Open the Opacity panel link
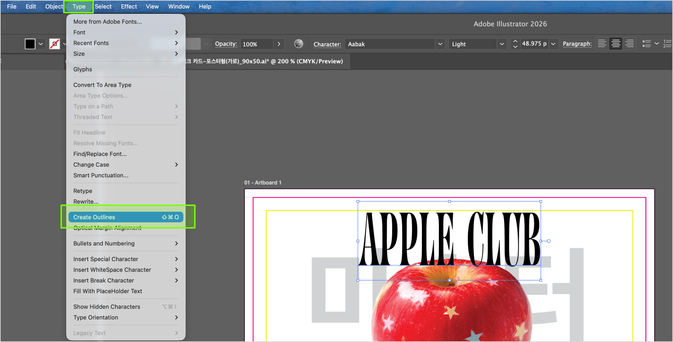673x342 pixels. 226,44
